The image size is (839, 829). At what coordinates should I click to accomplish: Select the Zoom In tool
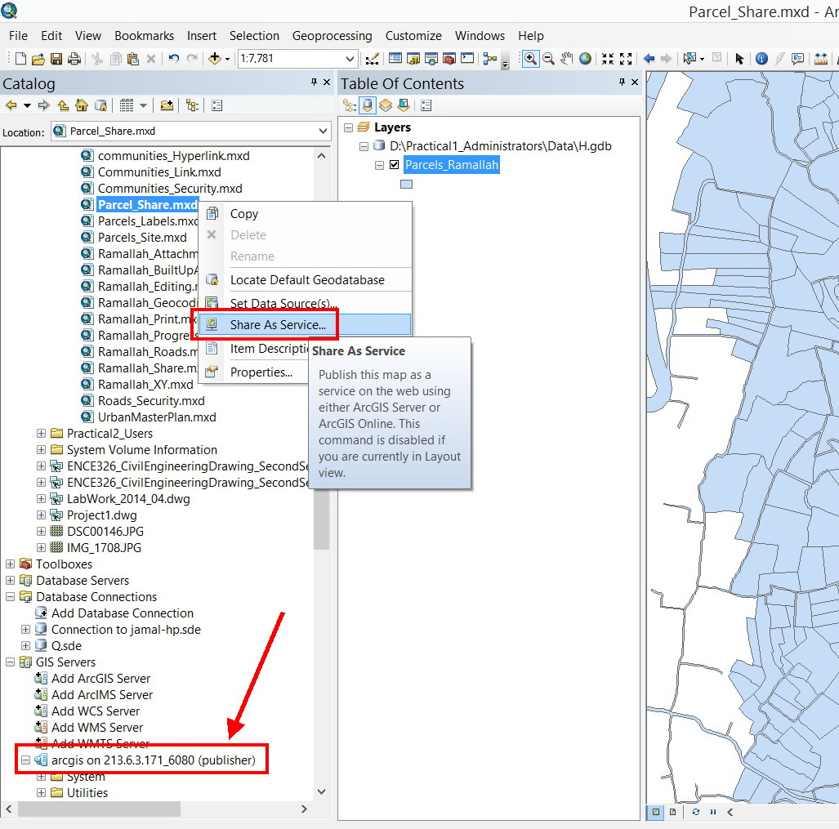click(x=531, y=59)
